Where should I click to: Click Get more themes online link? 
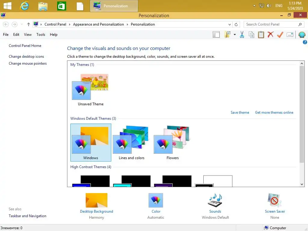tap(274, 112)
